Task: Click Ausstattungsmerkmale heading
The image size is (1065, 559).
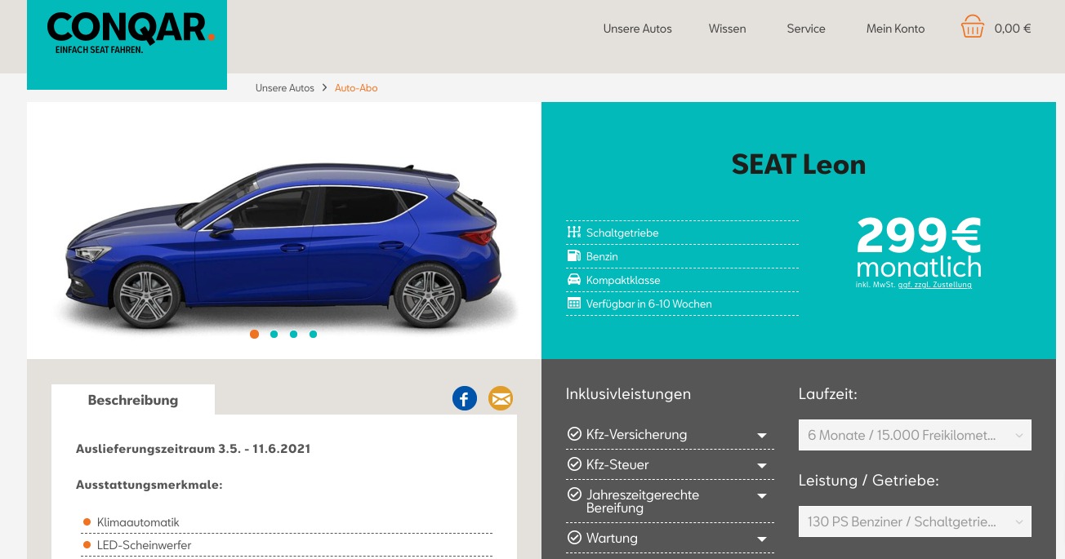Action: (x=149, y=485)
